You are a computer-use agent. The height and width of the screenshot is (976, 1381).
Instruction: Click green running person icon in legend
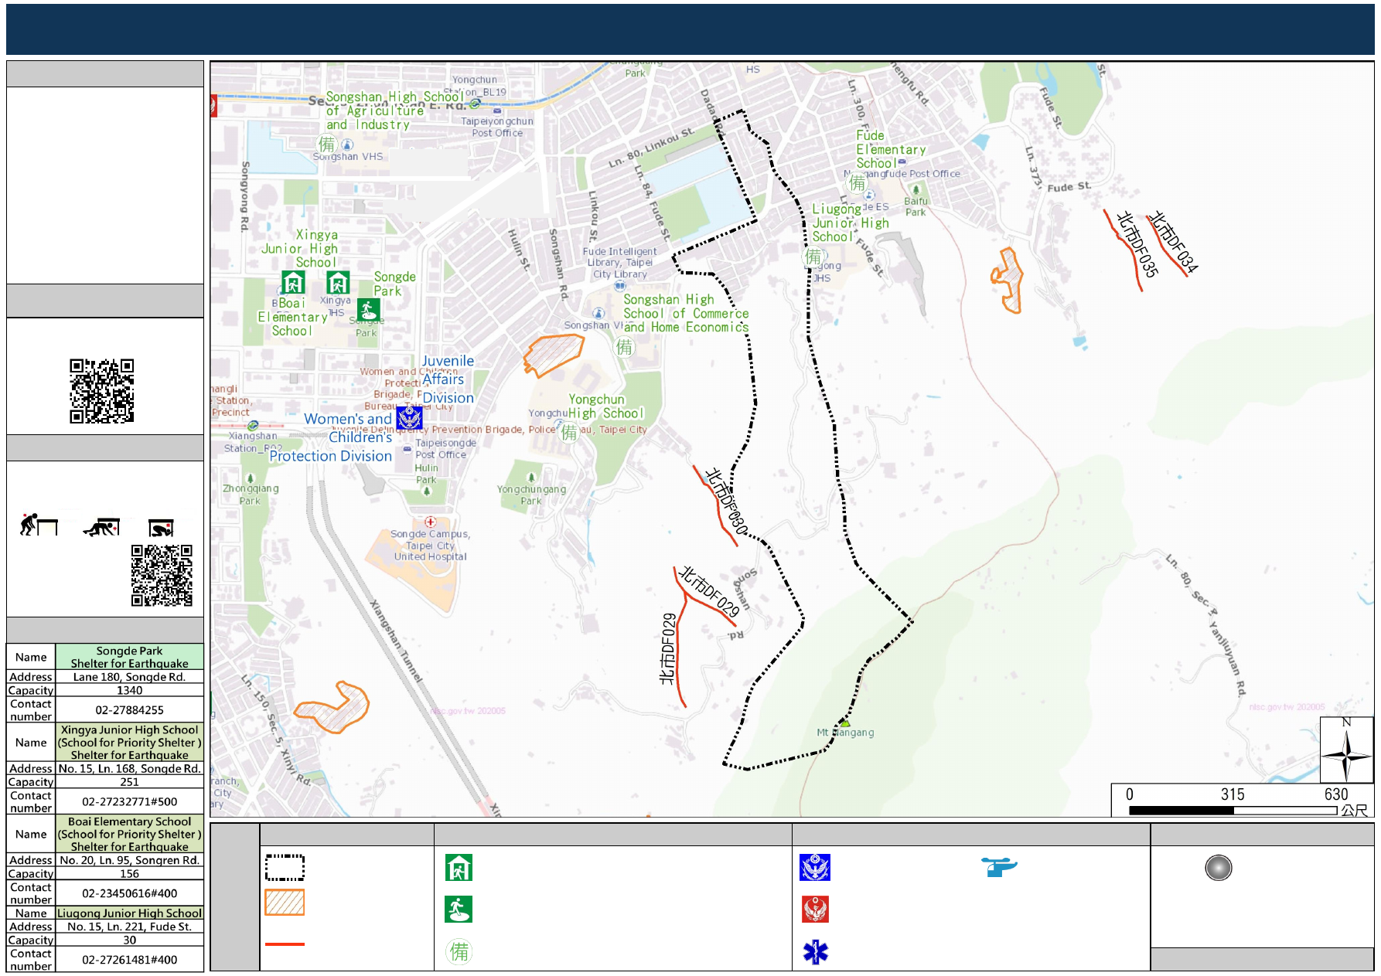[x=459, y=909]
